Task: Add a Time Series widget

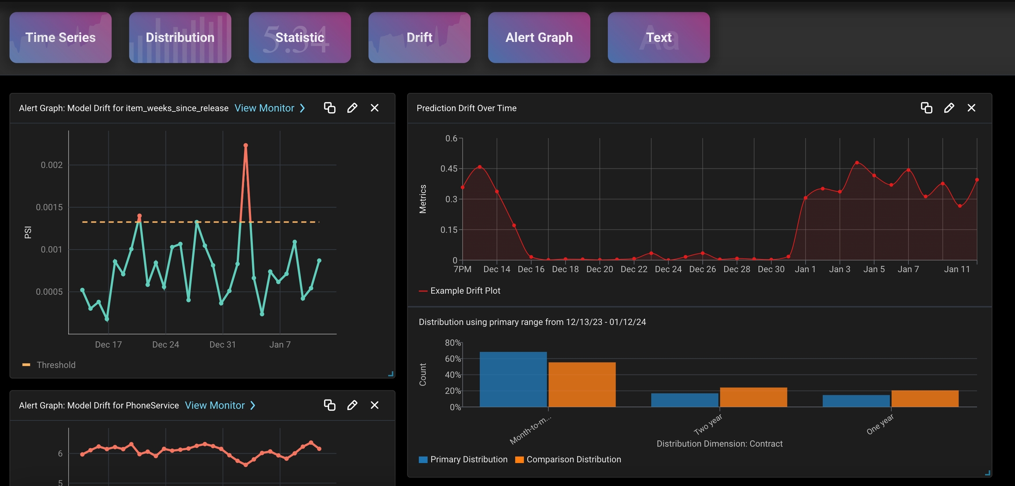Action: (x=60, y=37)
